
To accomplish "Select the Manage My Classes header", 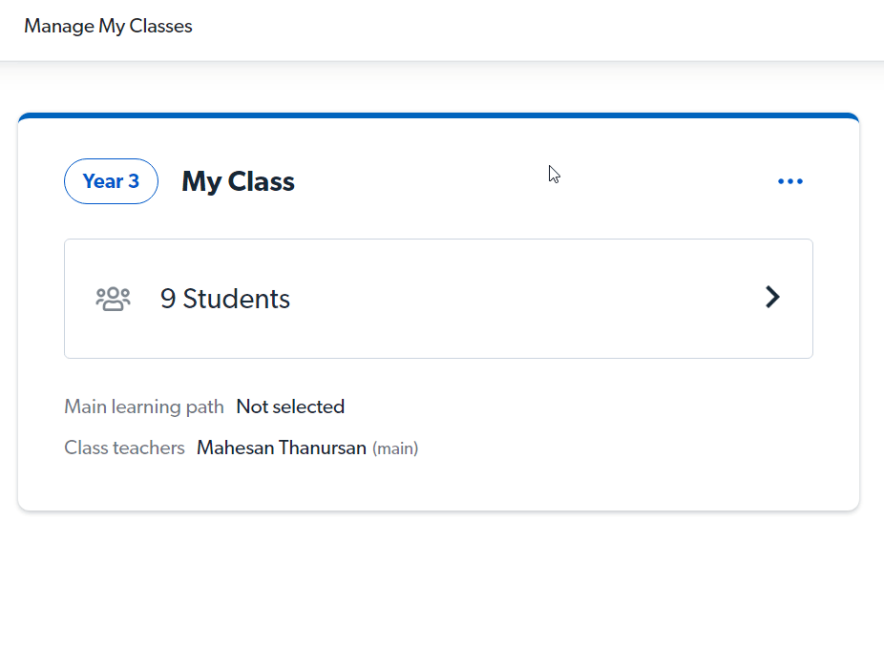I will tap(108, 26).
